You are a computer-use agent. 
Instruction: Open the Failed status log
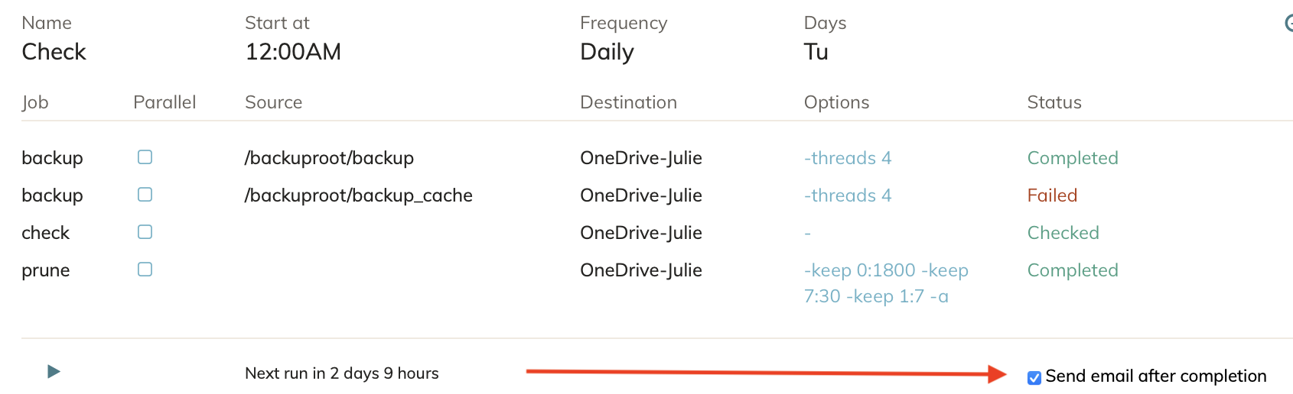pyautogui.click(x=1052, y=195)
